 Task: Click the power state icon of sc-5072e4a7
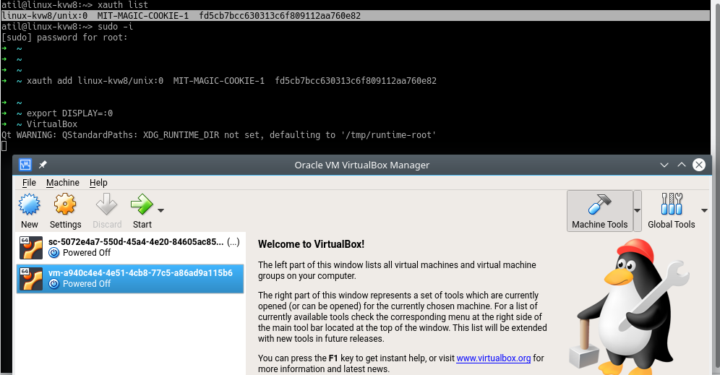click(x=53, y=252)
